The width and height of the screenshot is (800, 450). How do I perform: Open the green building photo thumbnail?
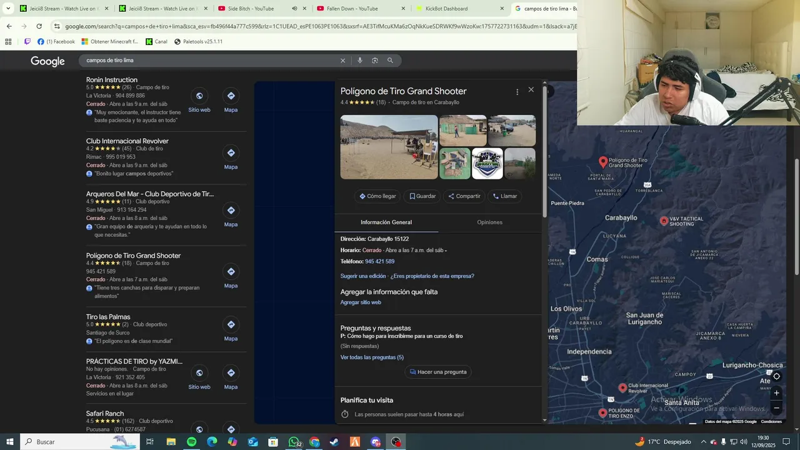(455, 164)
